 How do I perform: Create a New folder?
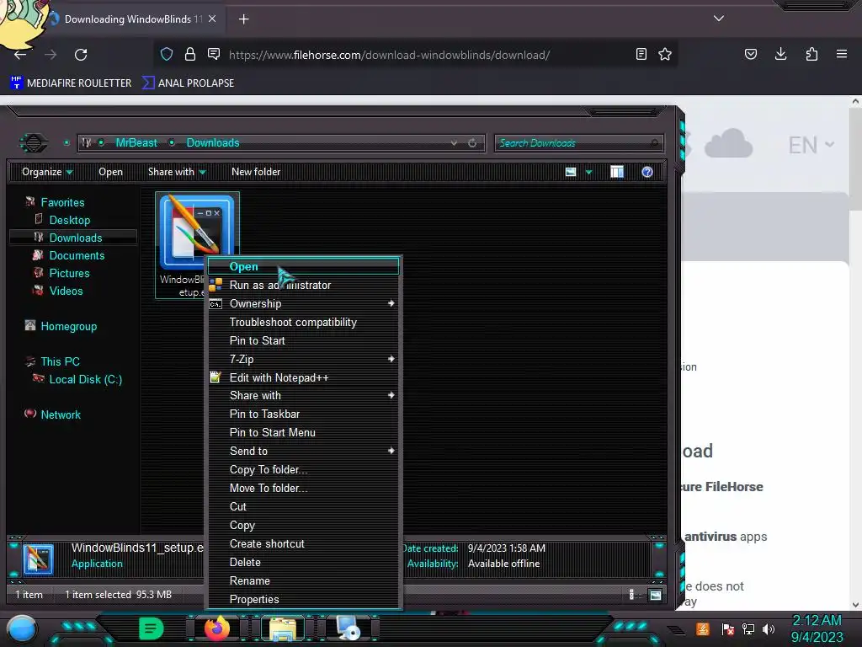[x=256, y=172]
